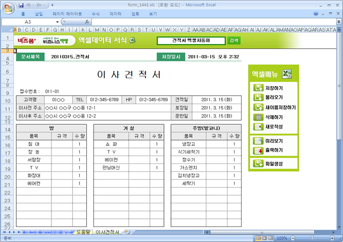Open Excel help icon
The height and width of the screenshot is (242, 343).
[316, 14]
